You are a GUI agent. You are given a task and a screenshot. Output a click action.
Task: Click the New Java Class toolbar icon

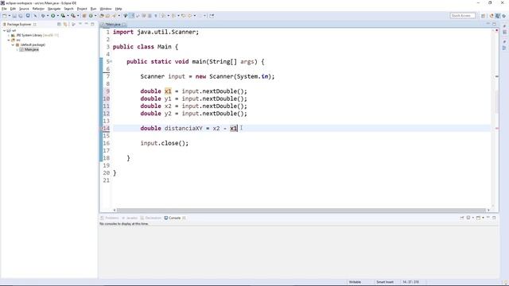click(x=91, y=16)
